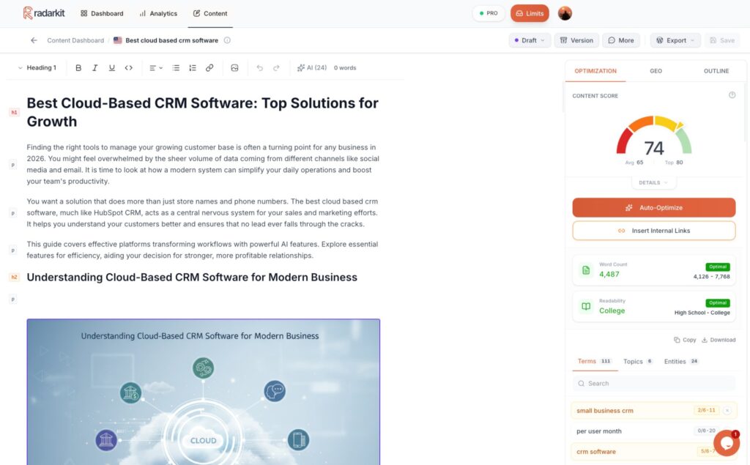This screenshot has height=465, width=750.
Task: Click the Auto-Optimize button
Action: coord(653,207)
